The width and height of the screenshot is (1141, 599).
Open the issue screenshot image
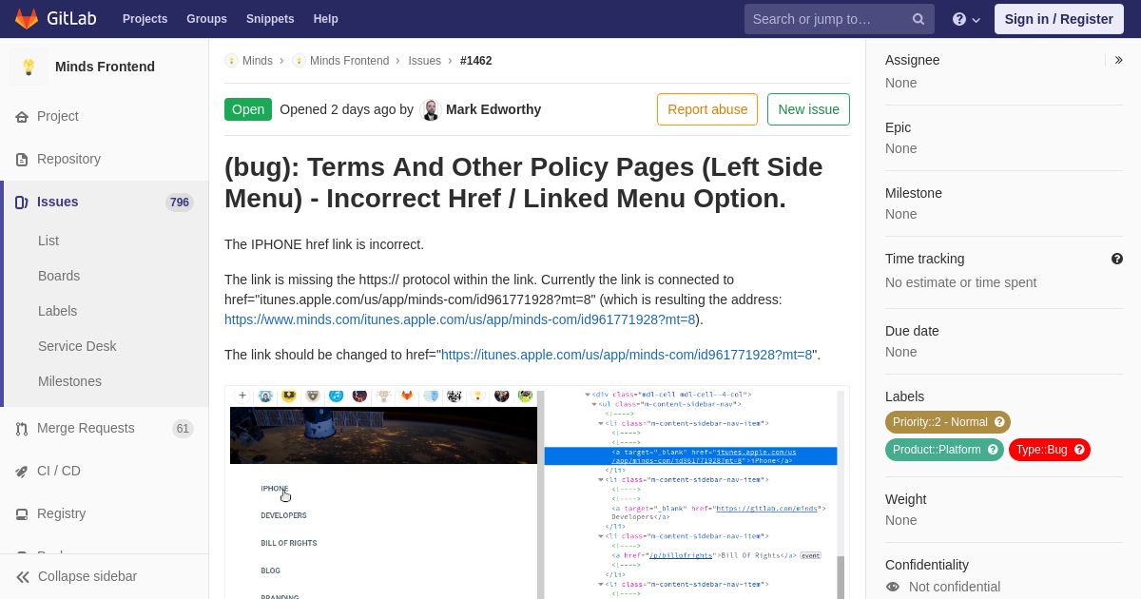(537, 493)
